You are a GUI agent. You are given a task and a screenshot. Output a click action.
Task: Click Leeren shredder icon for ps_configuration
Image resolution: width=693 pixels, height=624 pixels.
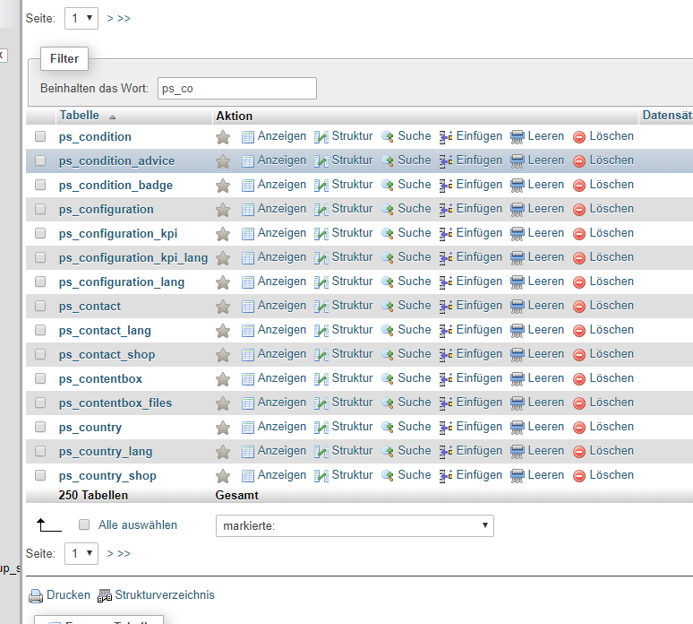[x=518, y=210]
